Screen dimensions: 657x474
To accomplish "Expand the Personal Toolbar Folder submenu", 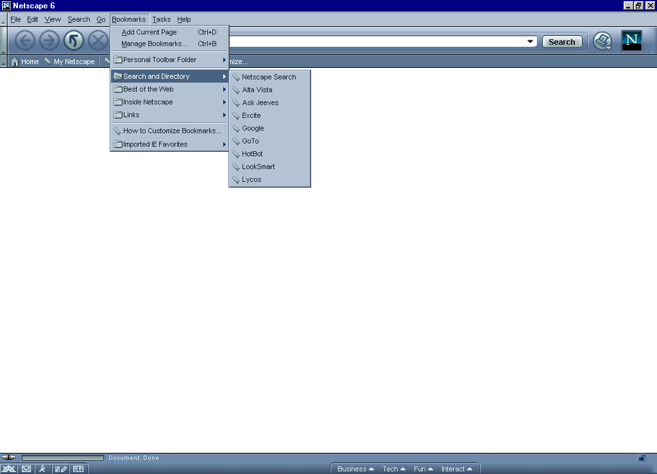I will pos(169,60).
